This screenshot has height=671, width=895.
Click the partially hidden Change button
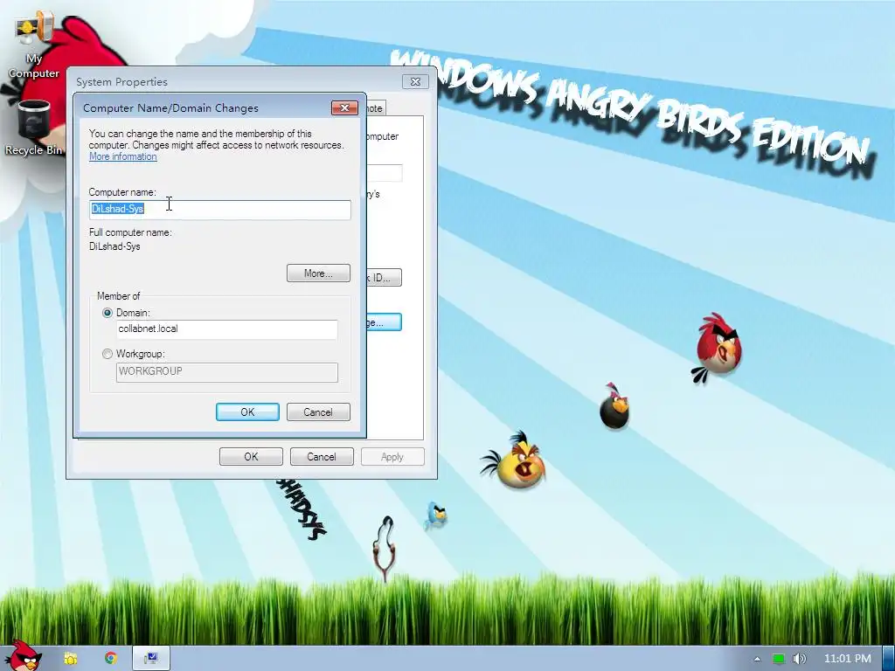(385, 322)
